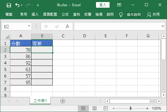
Task: Customize the Quick Access Toolbar
Action: click(x=38, y=5)
